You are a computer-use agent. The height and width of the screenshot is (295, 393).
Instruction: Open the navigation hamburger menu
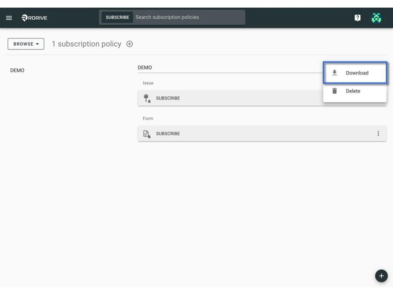click(9, 17)
